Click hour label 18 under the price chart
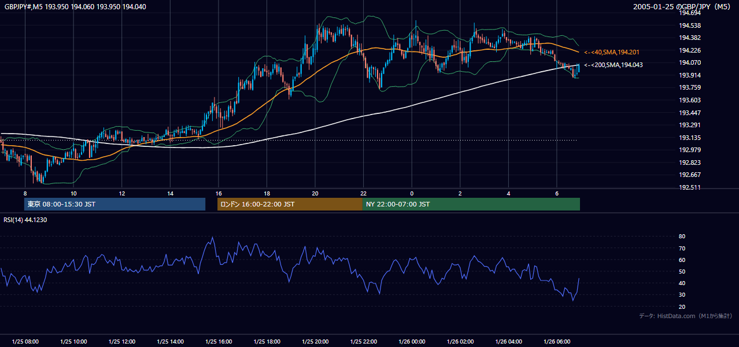739x347 pixels. [267, 193]
